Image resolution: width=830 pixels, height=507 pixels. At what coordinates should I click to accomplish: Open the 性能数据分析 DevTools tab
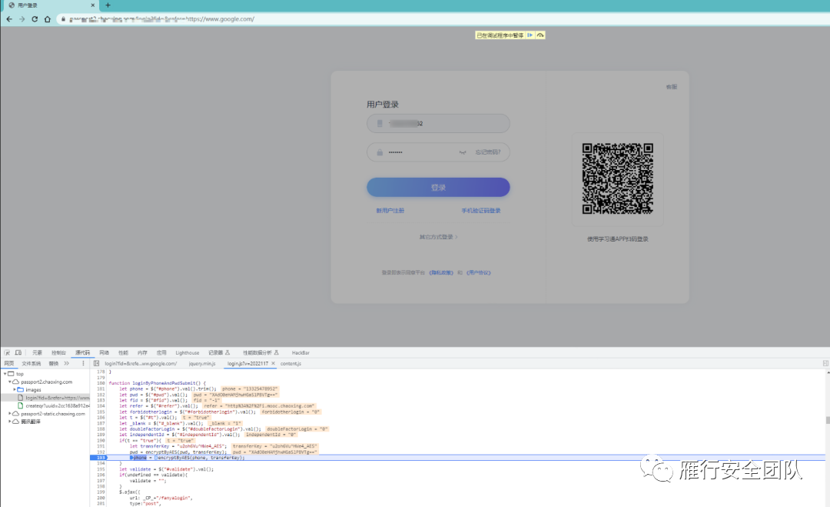pos(261,352)
